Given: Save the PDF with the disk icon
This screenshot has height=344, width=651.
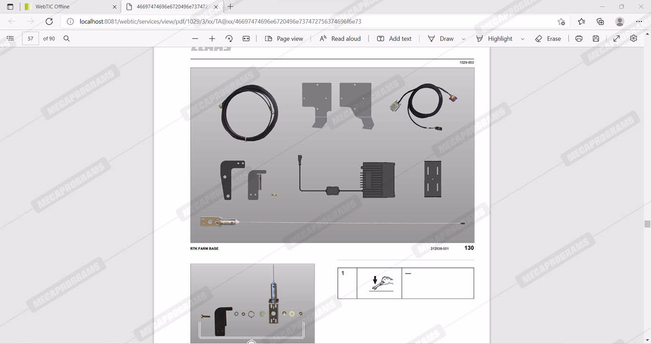Looking at the screenshot, I should tap(596, 39).
